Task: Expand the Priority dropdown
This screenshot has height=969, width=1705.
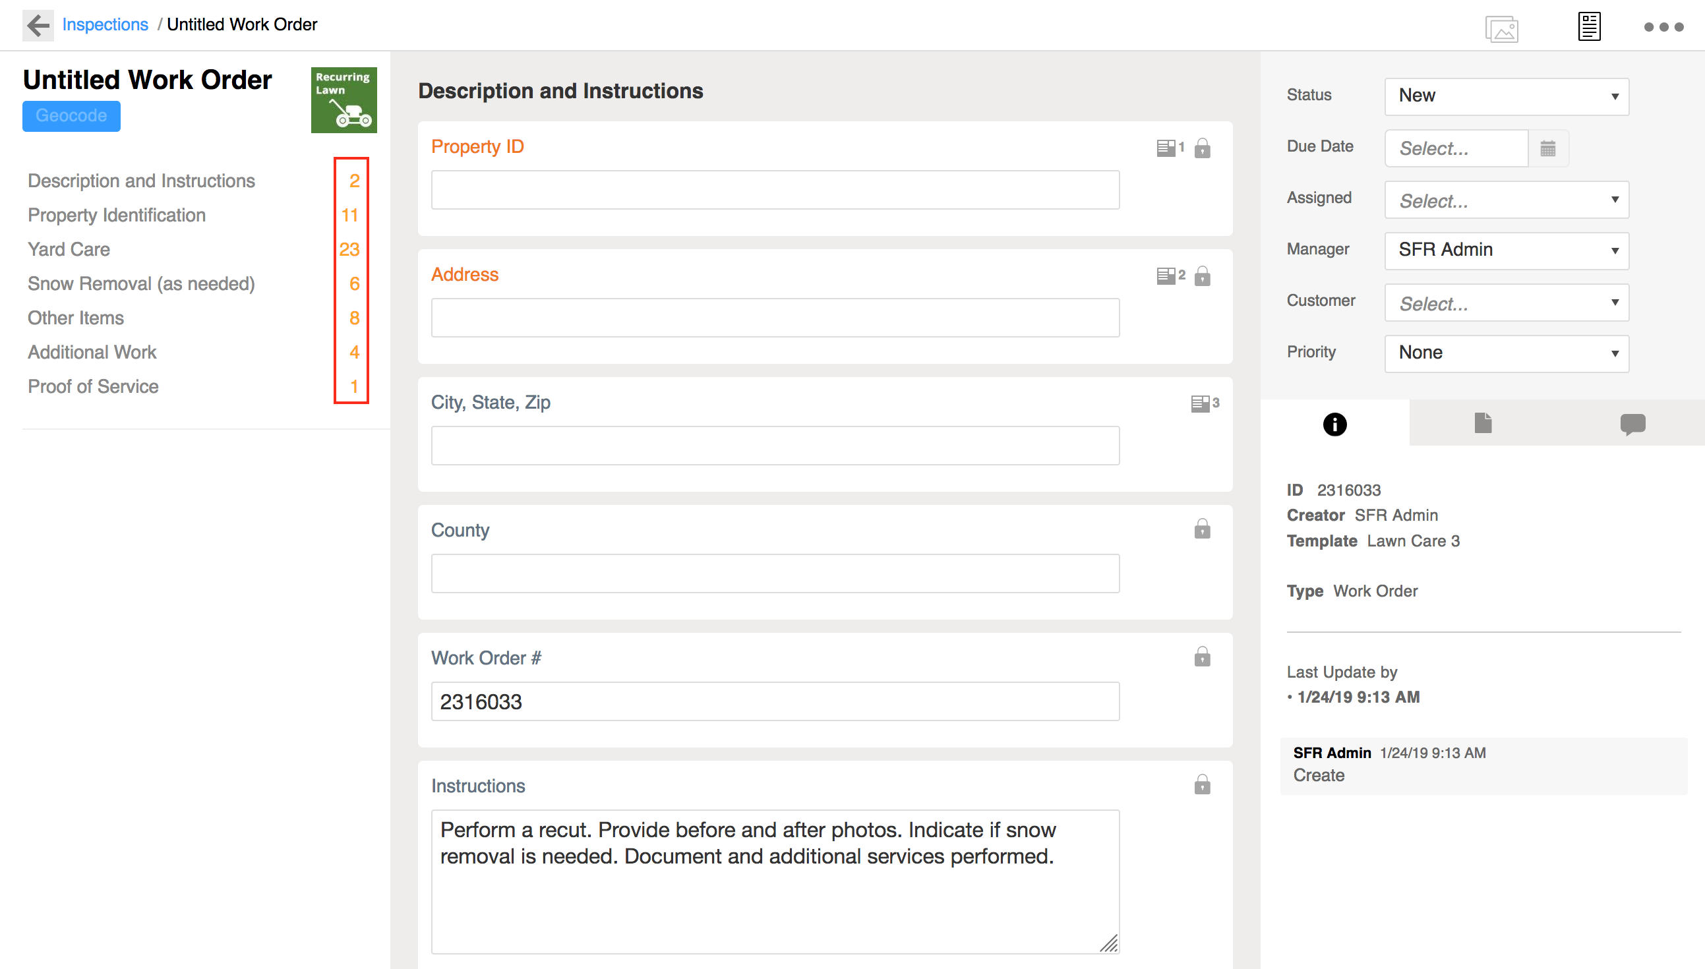Action: [x=1506, y=353]
